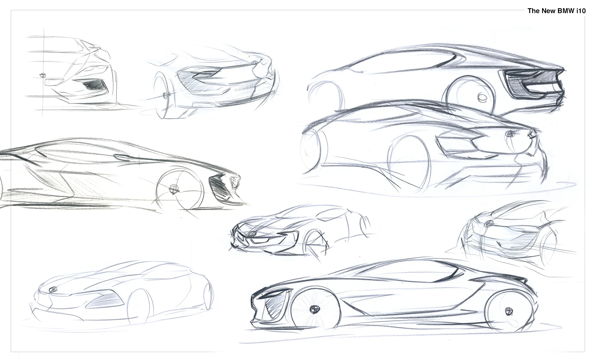
Task: Select the top-center rear three-quarter sketch
Action: (x=213, y=82)
